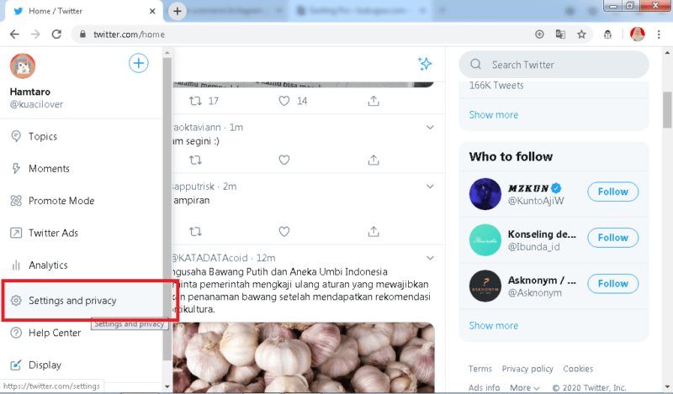Screen dimensions: 673x394
Task: Click the Display pencil icon
Action: pos(16,365)
